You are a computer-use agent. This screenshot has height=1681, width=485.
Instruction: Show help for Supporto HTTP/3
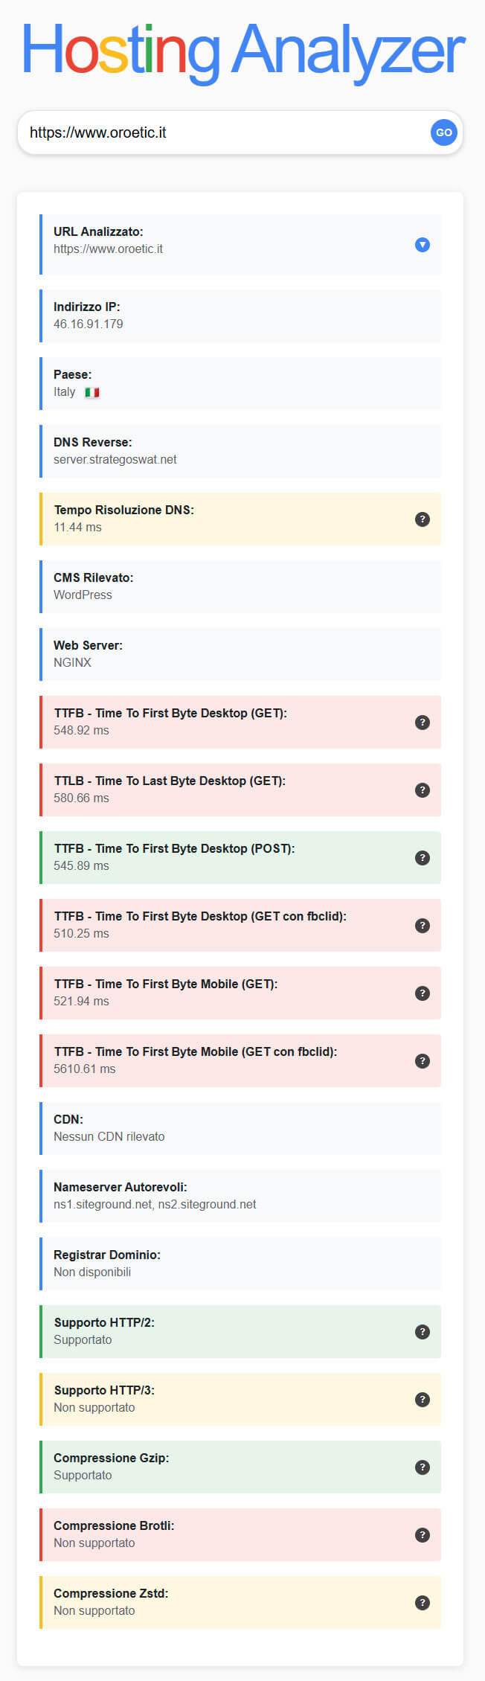coord(422,1400)
